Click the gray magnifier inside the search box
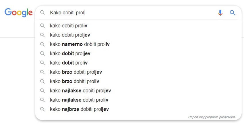 pyautogui.click(x=42, y=13)
